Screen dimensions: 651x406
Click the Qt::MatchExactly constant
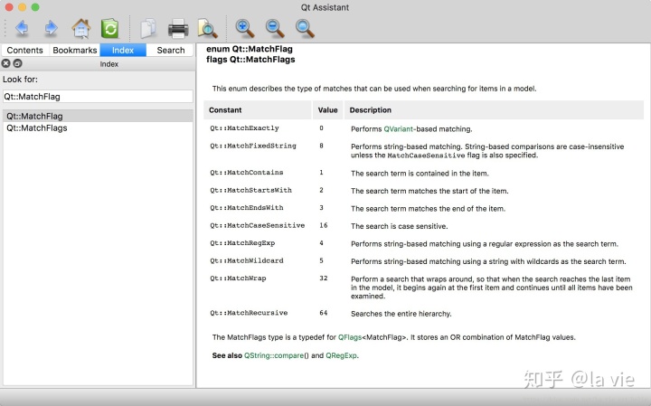pyautogui.click(x=244, y=128)
